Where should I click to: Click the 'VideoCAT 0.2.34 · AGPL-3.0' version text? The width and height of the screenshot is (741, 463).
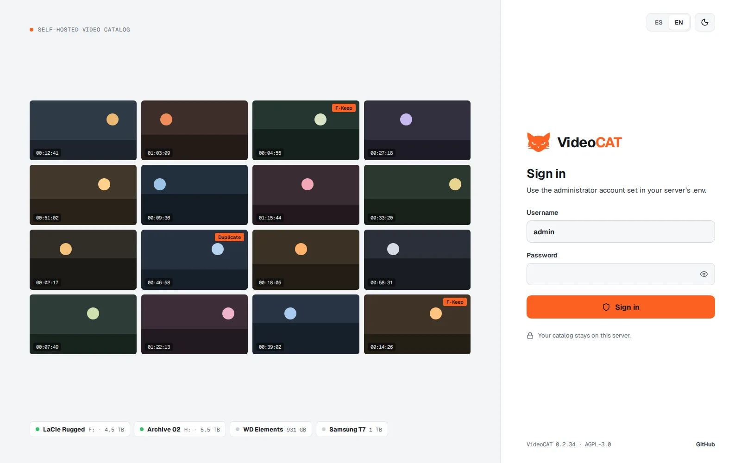pyautogui.click(x=569, y=444)
